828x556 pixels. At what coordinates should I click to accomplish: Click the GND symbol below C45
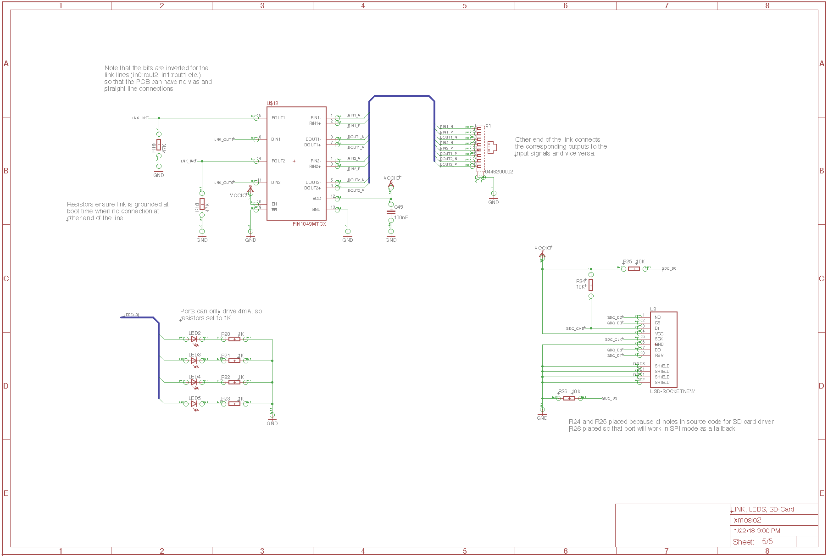[391, 238]
